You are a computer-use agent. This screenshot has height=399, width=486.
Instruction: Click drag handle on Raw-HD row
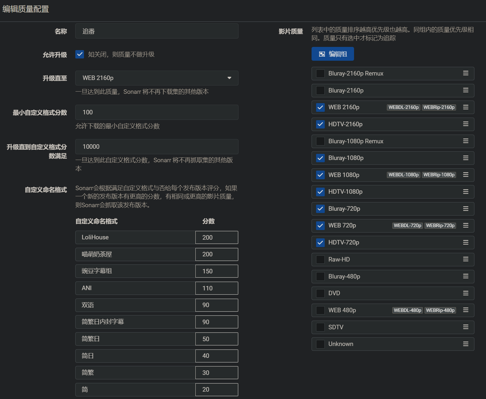[x=465, y=259]
